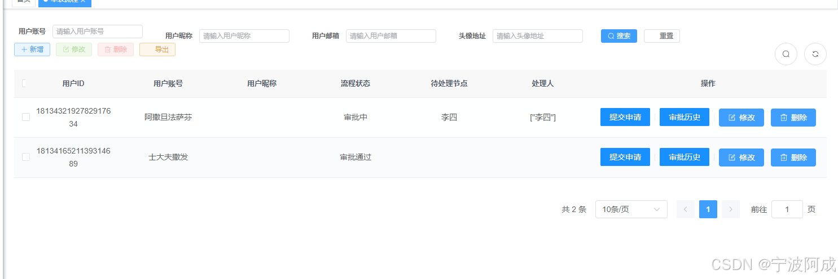The image size is (838, 279).
Task: Click the user ID ending in 17634
Action: tap(73, 117)
